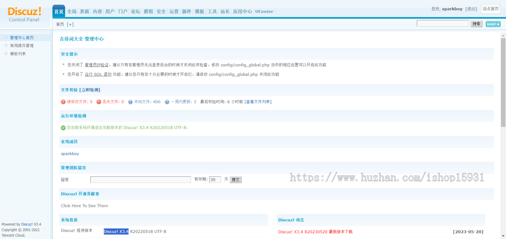
Task: Open the MAP navigation button
Action: pyautogui.click(x=493, y=24)
